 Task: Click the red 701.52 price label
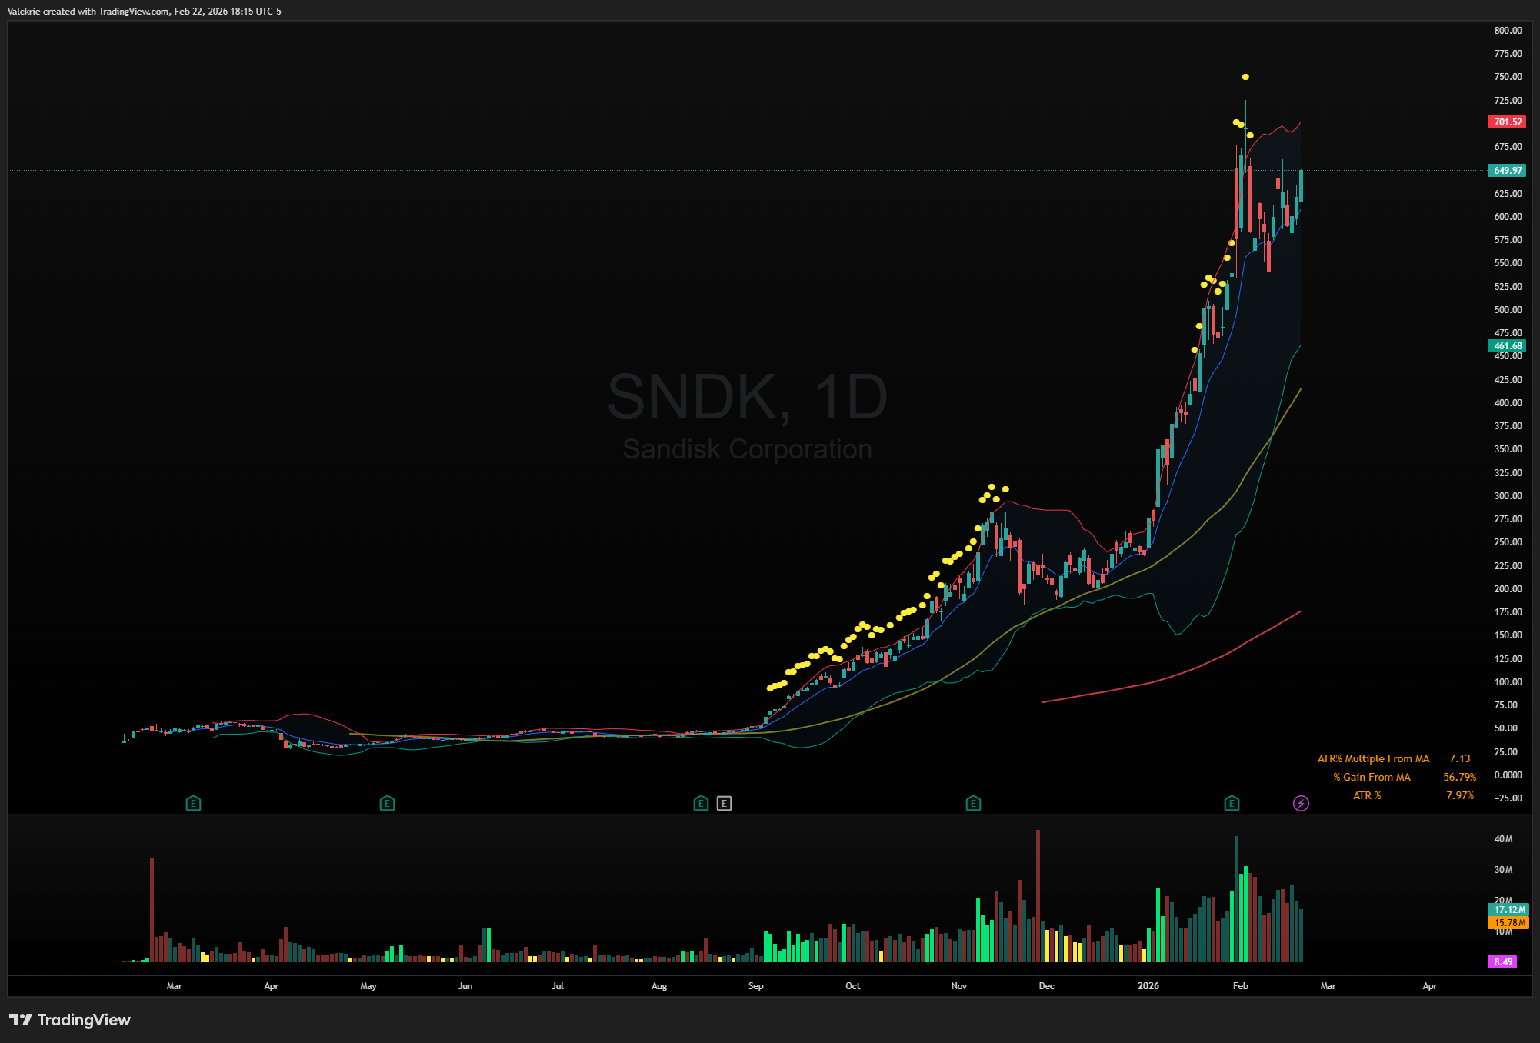(x=1507, y=122)
